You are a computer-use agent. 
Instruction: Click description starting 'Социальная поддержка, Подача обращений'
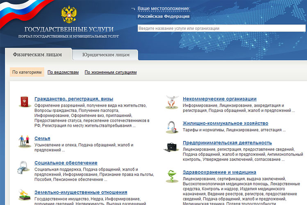coord(94,175)
